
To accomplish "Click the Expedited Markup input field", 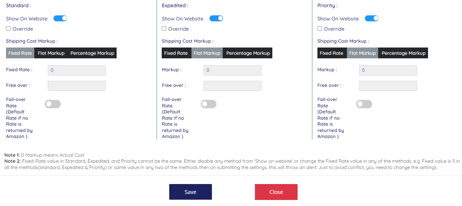I will (232, 70).
